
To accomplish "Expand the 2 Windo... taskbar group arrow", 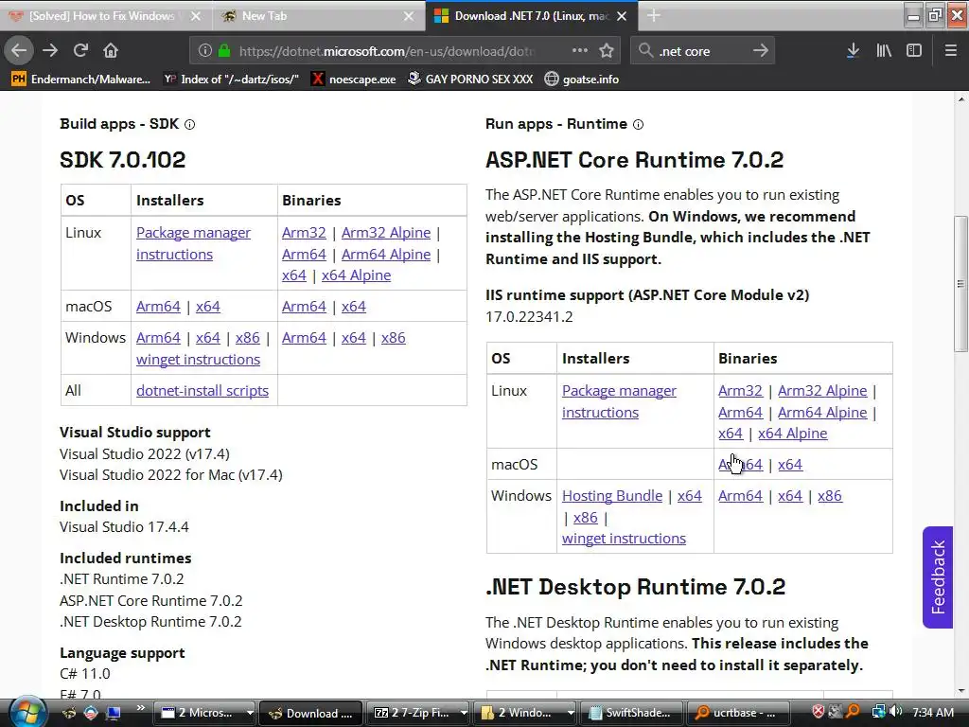I will tap(570, 713).
